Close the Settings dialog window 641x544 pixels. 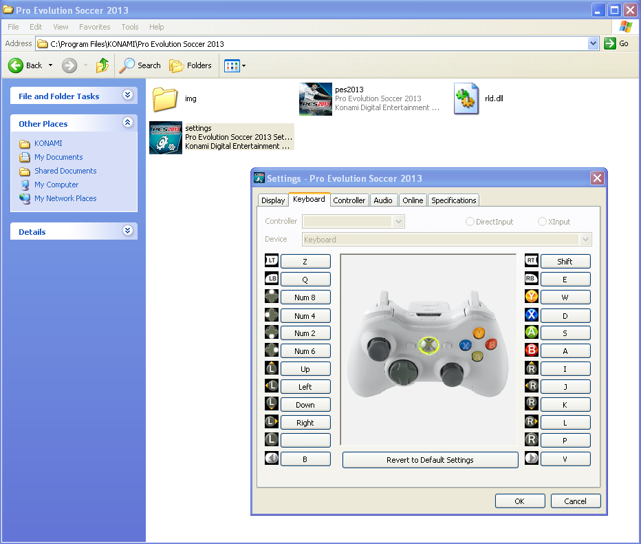point(597,178)
